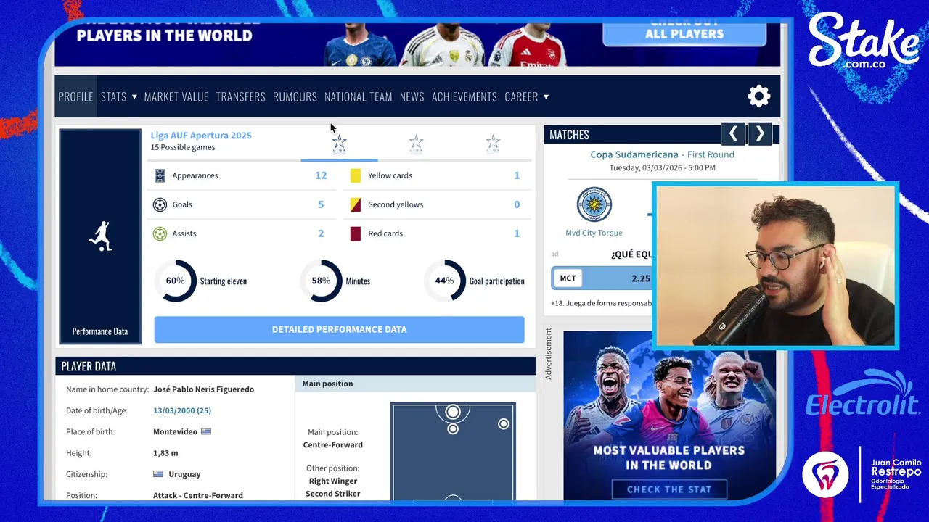This screenshot has width=929, height=522.
Task: Expand the STATS dropdown menu
Action: (119, 96)
